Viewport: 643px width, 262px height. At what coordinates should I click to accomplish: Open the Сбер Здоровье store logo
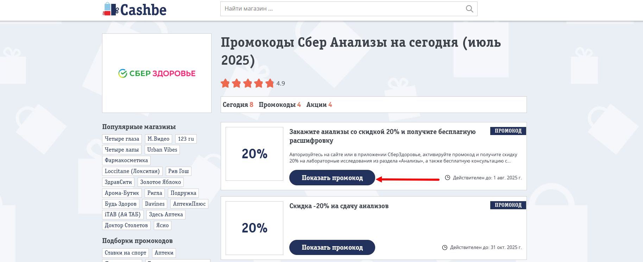click(x=157, y=73)
